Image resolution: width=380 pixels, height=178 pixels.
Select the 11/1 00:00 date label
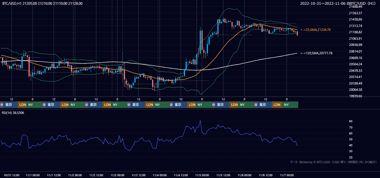pyautogui.click(x=33, y=175)
